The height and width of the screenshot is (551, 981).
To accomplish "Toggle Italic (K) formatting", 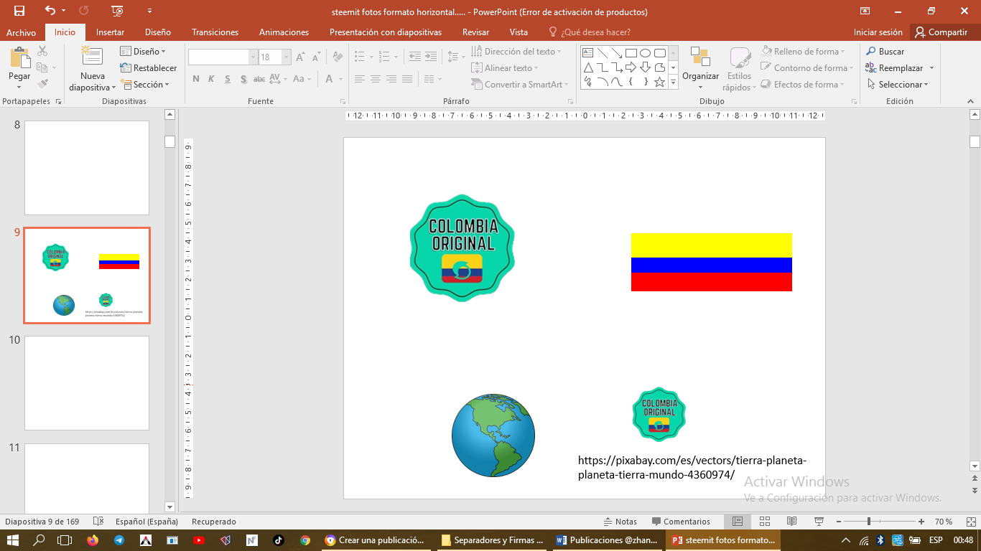I will point(212,79).
